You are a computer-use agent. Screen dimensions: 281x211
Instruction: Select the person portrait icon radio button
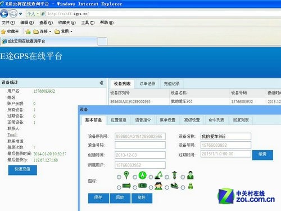(x=151, y=187)
